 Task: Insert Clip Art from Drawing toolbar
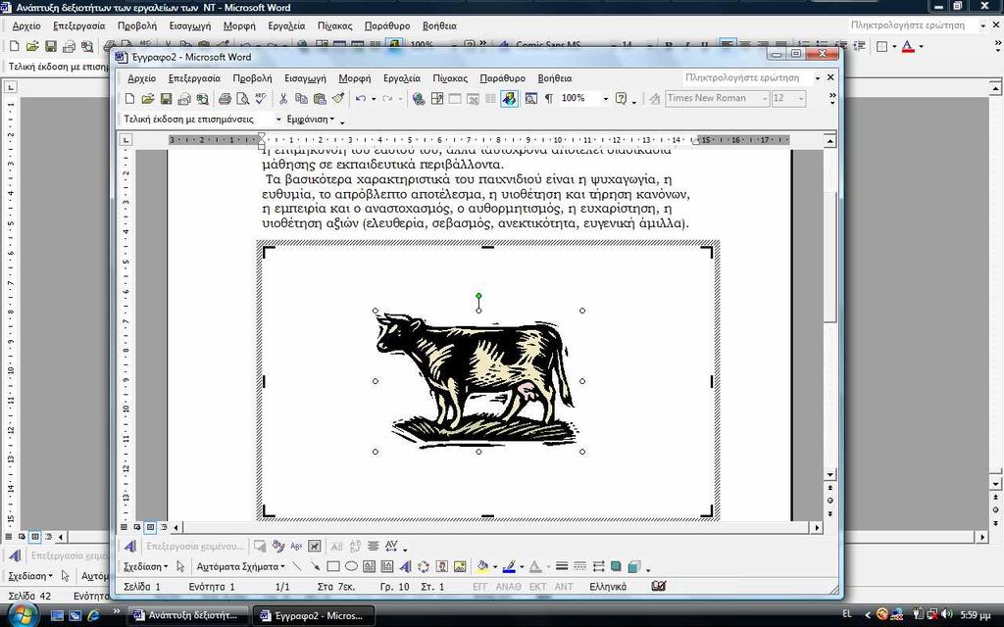coord(442,567)
